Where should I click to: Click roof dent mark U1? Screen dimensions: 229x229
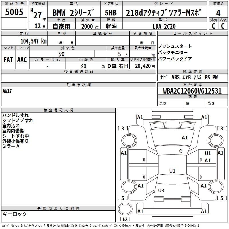pos(172,171)
